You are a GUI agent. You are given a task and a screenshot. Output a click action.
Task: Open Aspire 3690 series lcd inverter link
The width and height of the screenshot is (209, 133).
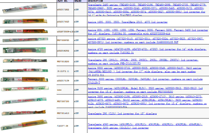tap(147, 101)
